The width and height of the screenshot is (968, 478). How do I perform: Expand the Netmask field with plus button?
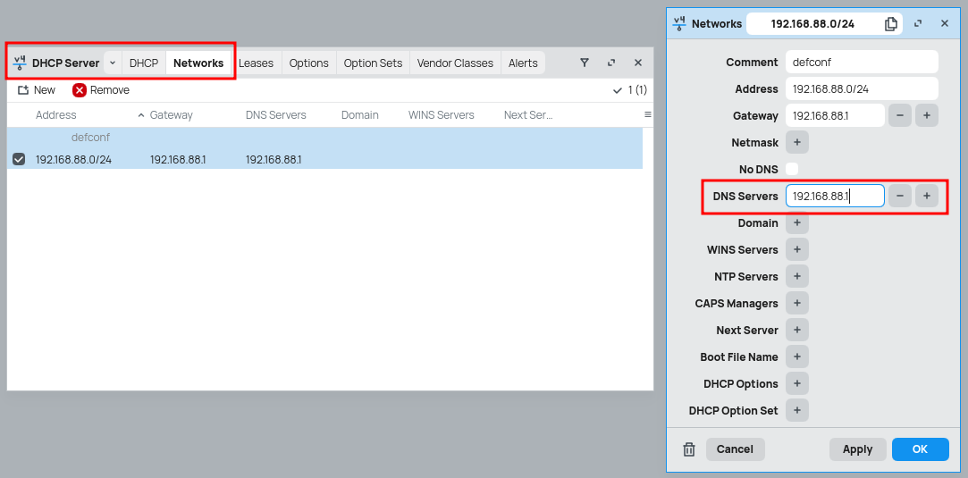pyautogui.click(x=796, y=142)
